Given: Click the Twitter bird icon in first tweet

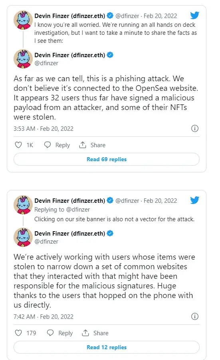Looking at the screenshot, I should coord(194,15).
